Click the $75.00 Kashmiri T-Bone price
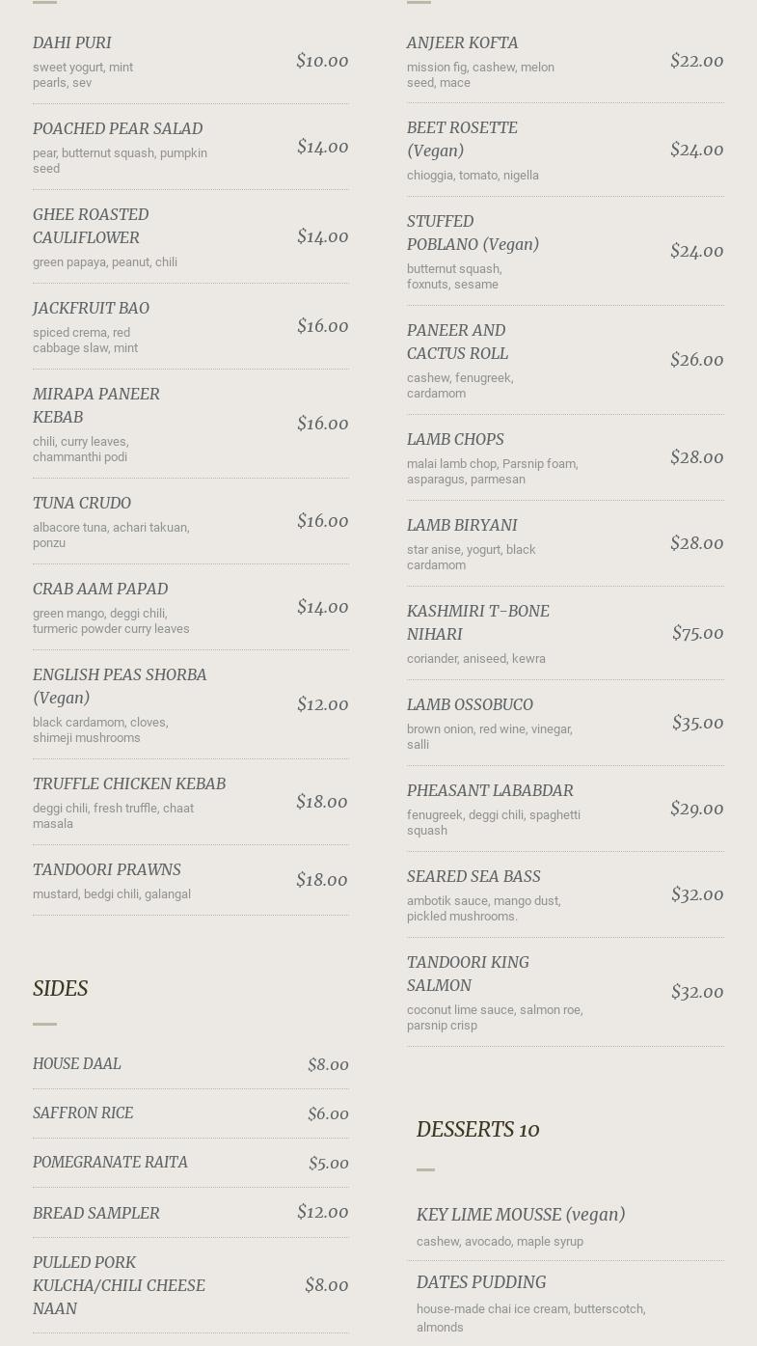The width and height of the screenshot is (757, 1346). coord(697,633)
